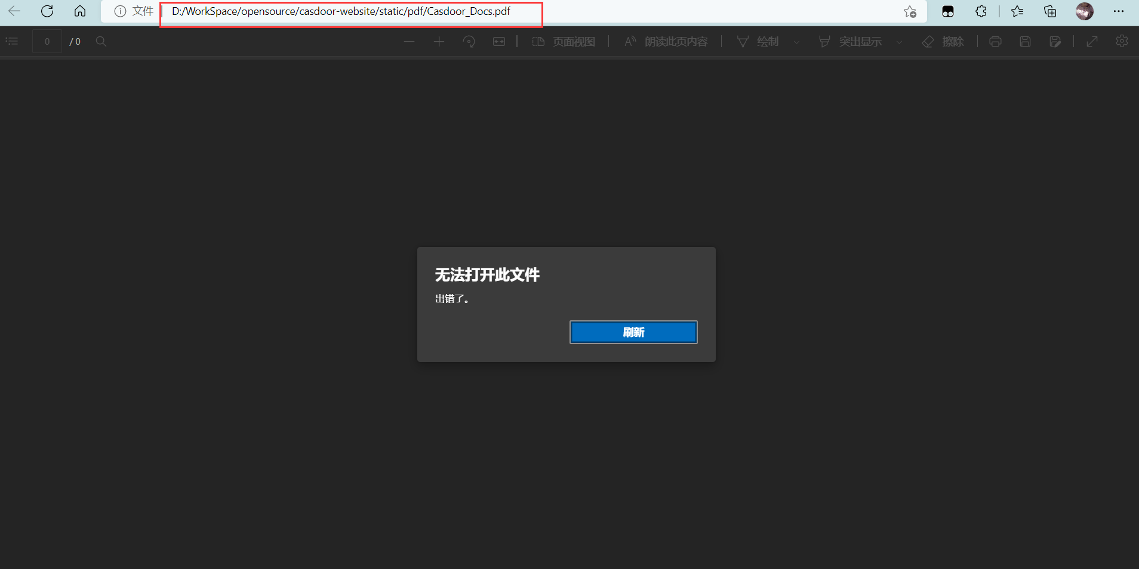Print the PDF document
This screenshot has height=569, width=1139.
pyautogui.click(x=995, y=41)
